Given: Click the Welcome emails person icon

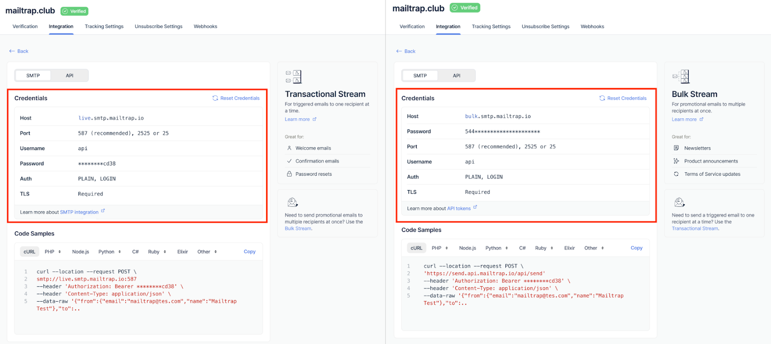Looking at the screenshot, I should pos(289,148).
